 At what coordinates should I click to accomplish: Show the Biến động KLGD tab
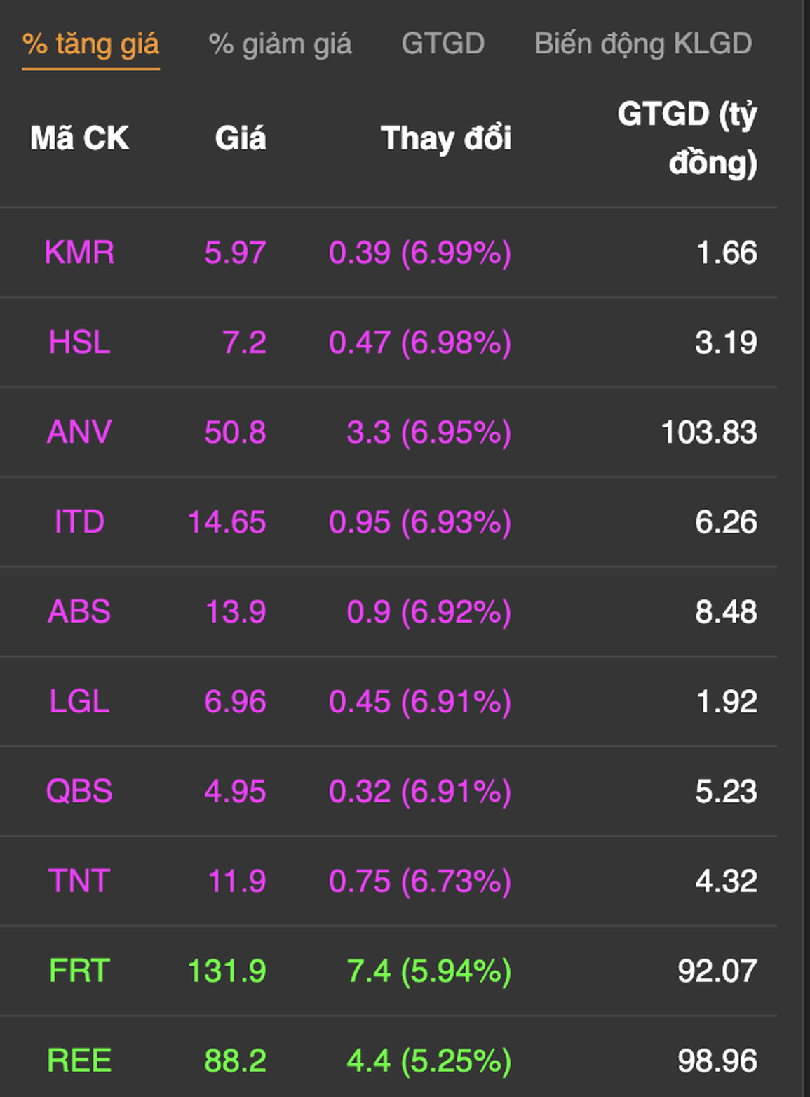pos(643,44)
